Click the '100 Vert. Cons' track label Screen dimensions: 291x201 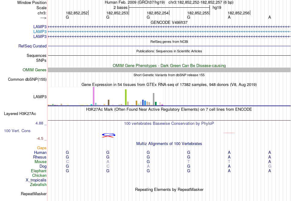click(x=17, y=131)
